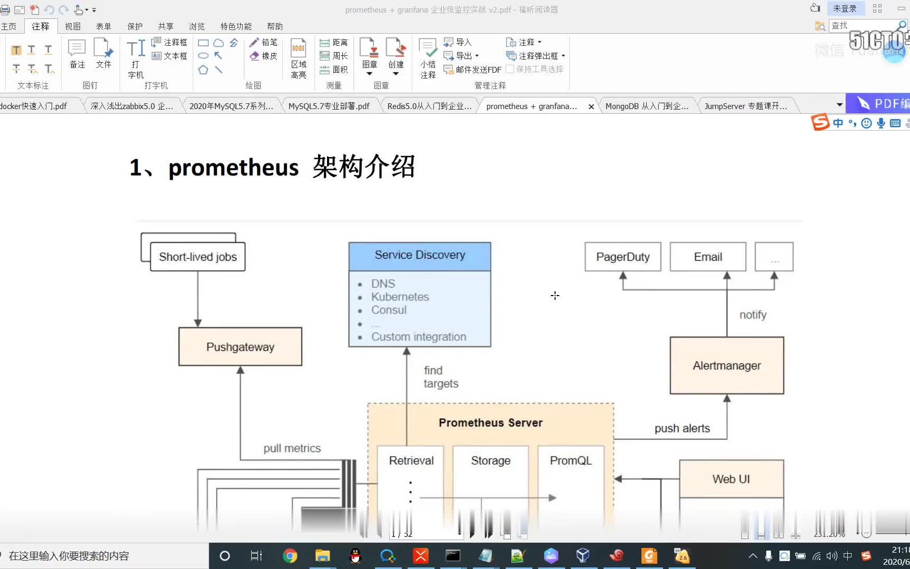This screenshot has height=569, width=910.
Task: Click the PDF编辑 banner button
Action: pos(878,103)
